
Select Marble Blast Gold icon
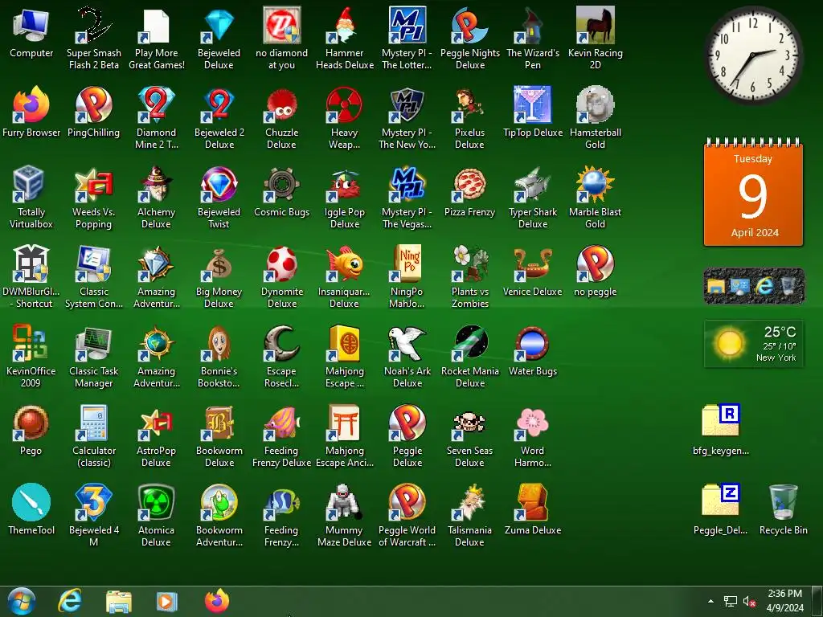pos(595,184)
